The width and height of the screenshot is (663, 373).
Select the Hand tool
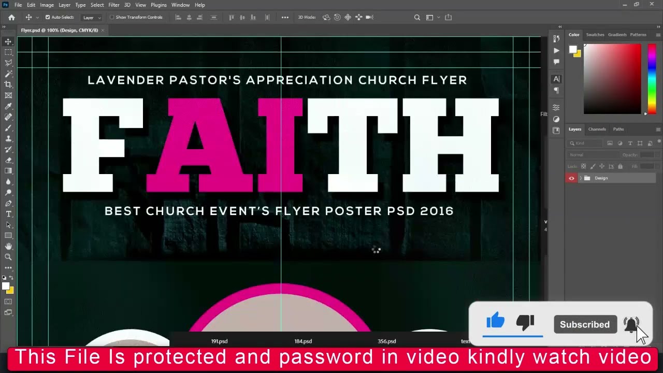pyautogui.click(x=8, y=247)
